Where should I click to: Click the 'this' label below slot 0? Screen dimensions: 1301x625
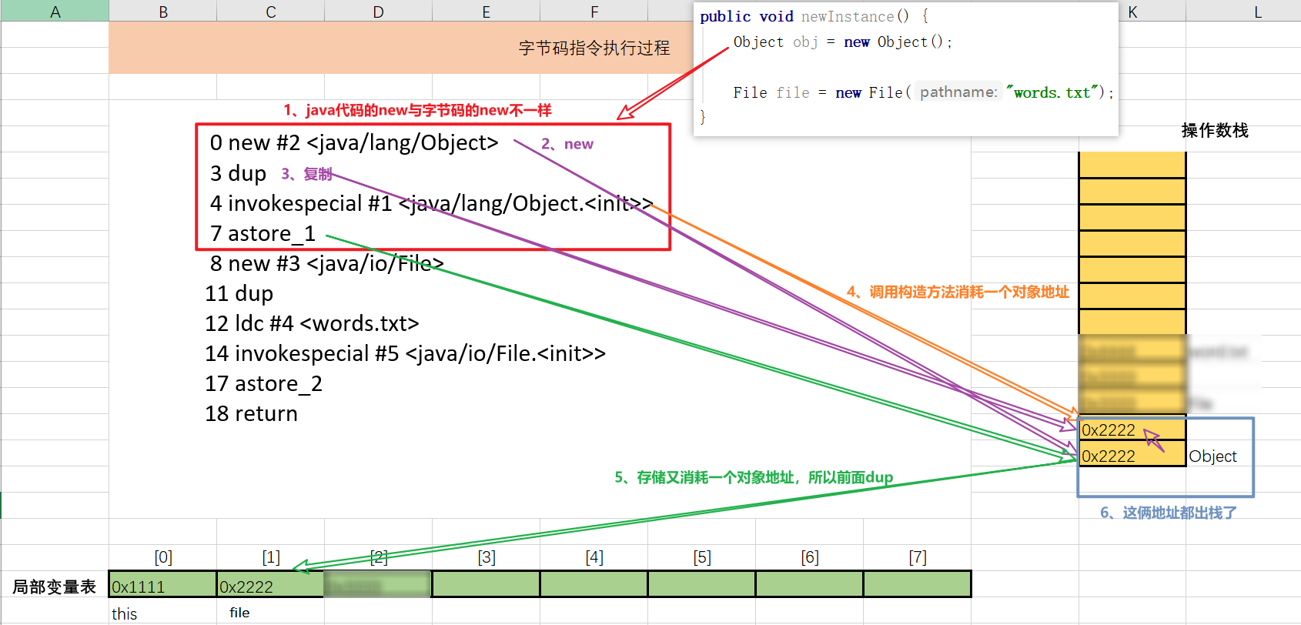click(x=124, y=613)
